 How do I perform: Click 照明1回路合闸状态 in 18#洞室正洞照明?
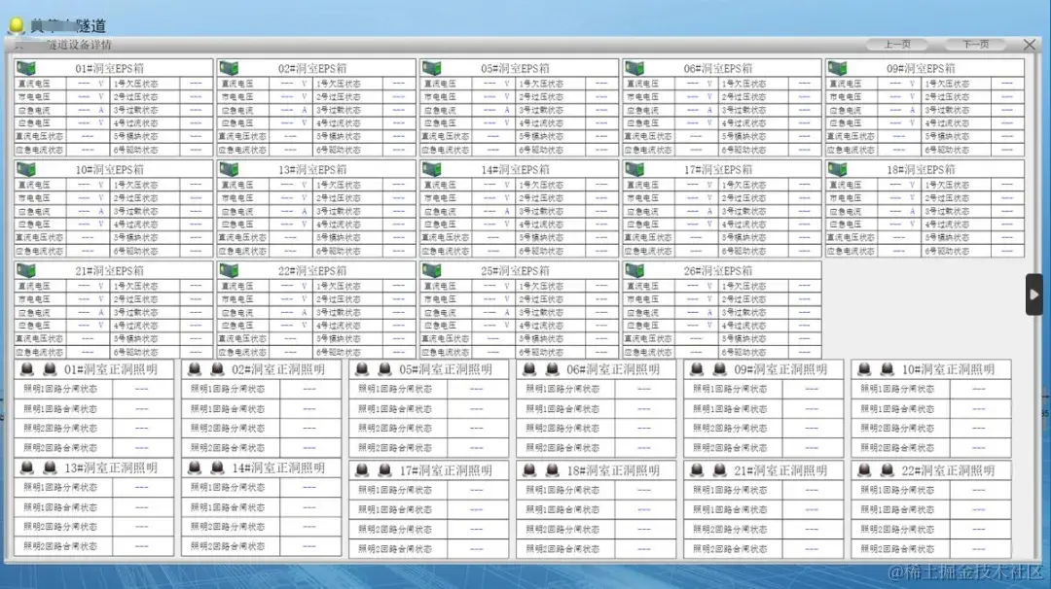tap(563, 510)
